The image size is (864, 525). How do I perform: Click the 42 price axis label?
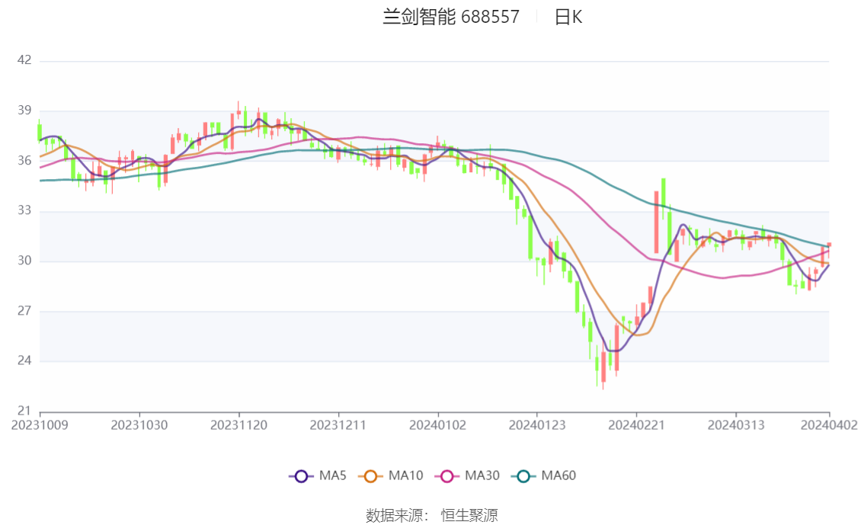pyautogui.click(x=24, y=60)
